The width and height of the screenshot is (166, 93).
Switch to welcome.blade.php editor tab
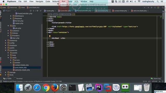click(x=140, y=11)
